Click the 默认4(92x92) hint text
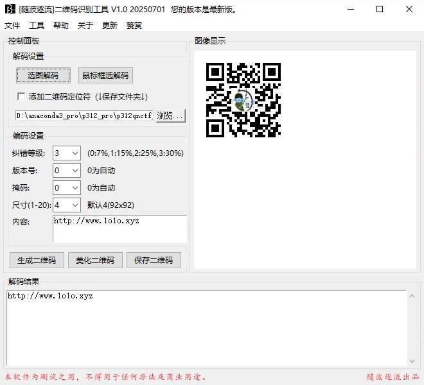The width and height of the screenshot is (424, 385). point(110,205)
